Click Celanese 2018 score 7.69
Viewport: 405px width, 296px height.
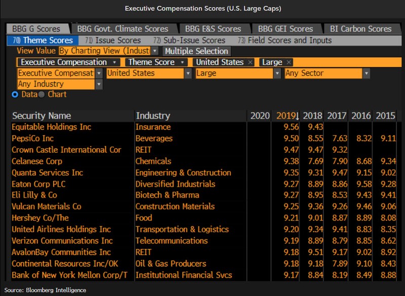pos(315,161)
